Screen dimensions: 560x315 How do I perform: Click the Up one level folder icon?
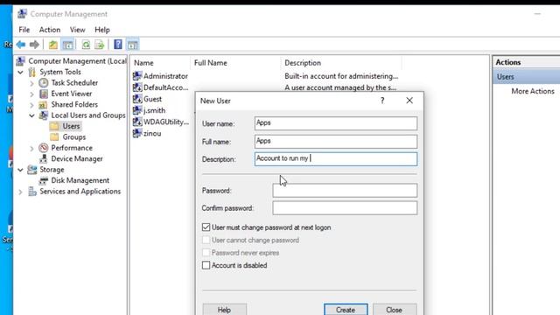(52, 45)
